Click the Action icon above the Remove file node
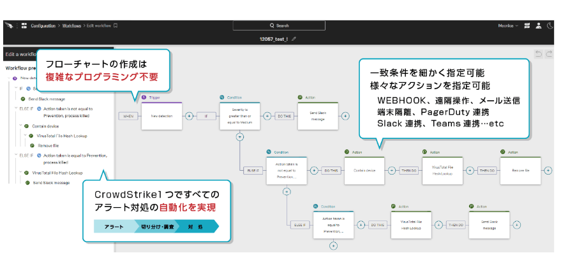Screen dimensions: 561x274 [x=503, y=152]
